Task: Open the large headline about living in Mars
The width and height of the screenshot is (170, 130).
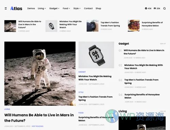Action: click(39, 118)
